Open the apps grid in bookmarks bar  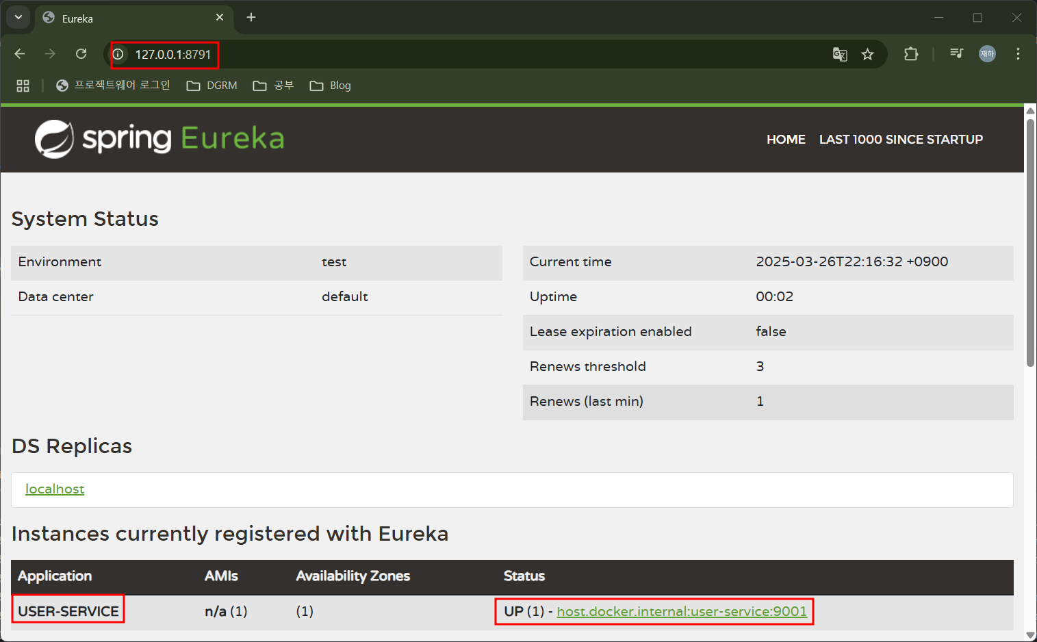click(x=23, y=86)
